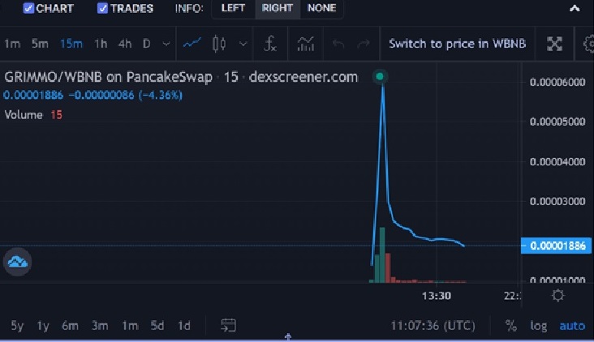The height and width of the screenshot is (342, 594).
Task: Click the round cloud chart logo button
Action: (17, 262)
